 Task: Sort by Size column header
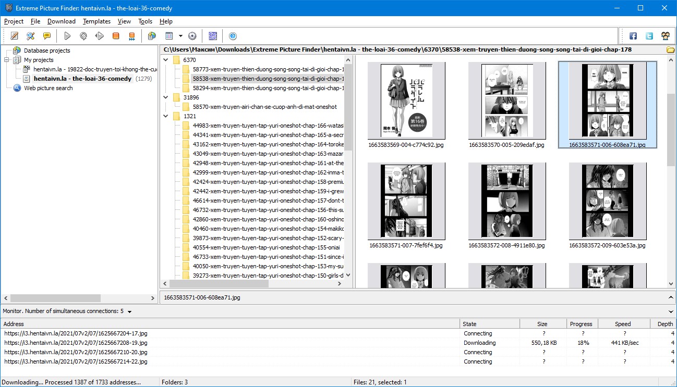pyautogui.click(x=543, y=324)
